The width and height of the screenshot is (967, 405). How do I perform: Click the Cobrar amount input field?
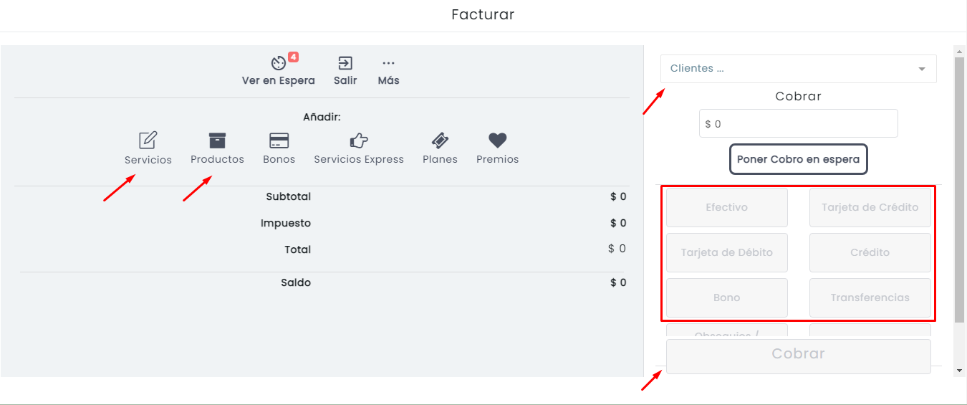click(x=798, y=123)
